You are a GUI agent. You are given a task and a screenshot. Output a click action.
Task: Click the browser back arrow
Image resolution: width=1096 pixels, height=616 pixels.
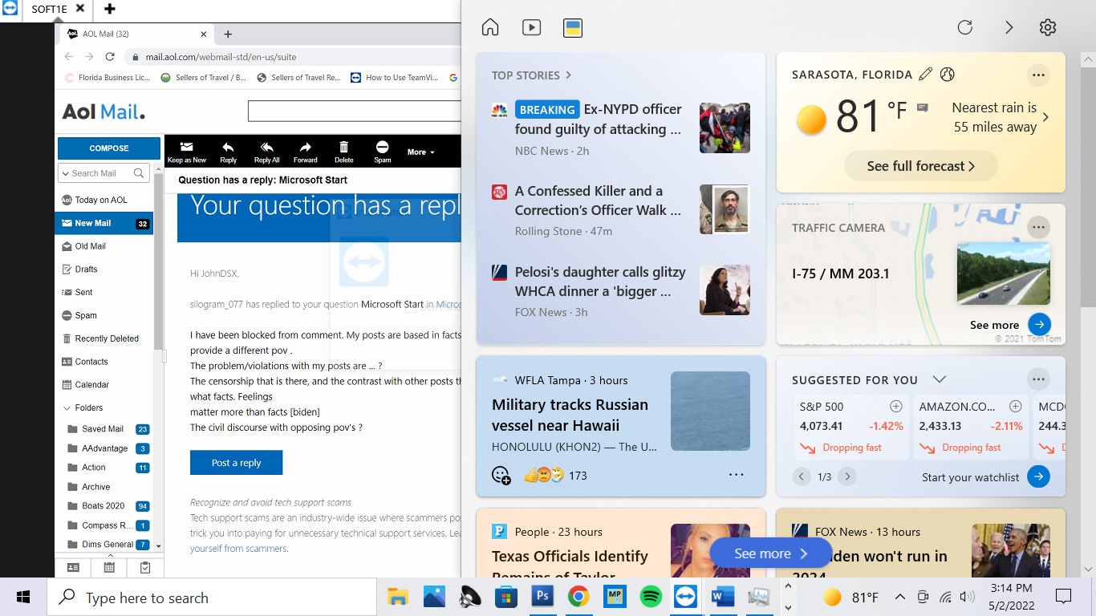click(68, 57)
